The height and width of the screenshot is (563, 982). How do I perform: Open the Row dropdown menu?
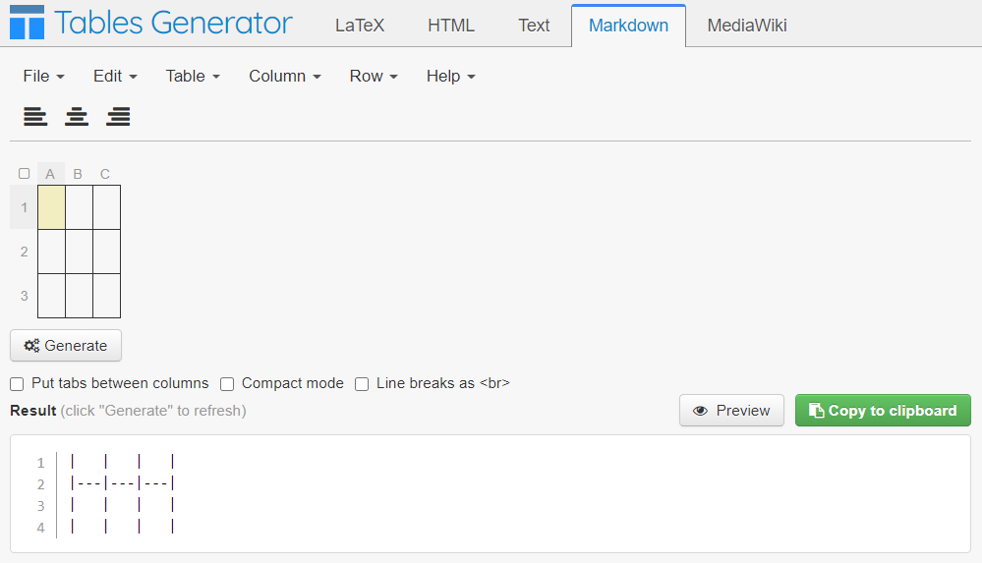click(374, 76)
